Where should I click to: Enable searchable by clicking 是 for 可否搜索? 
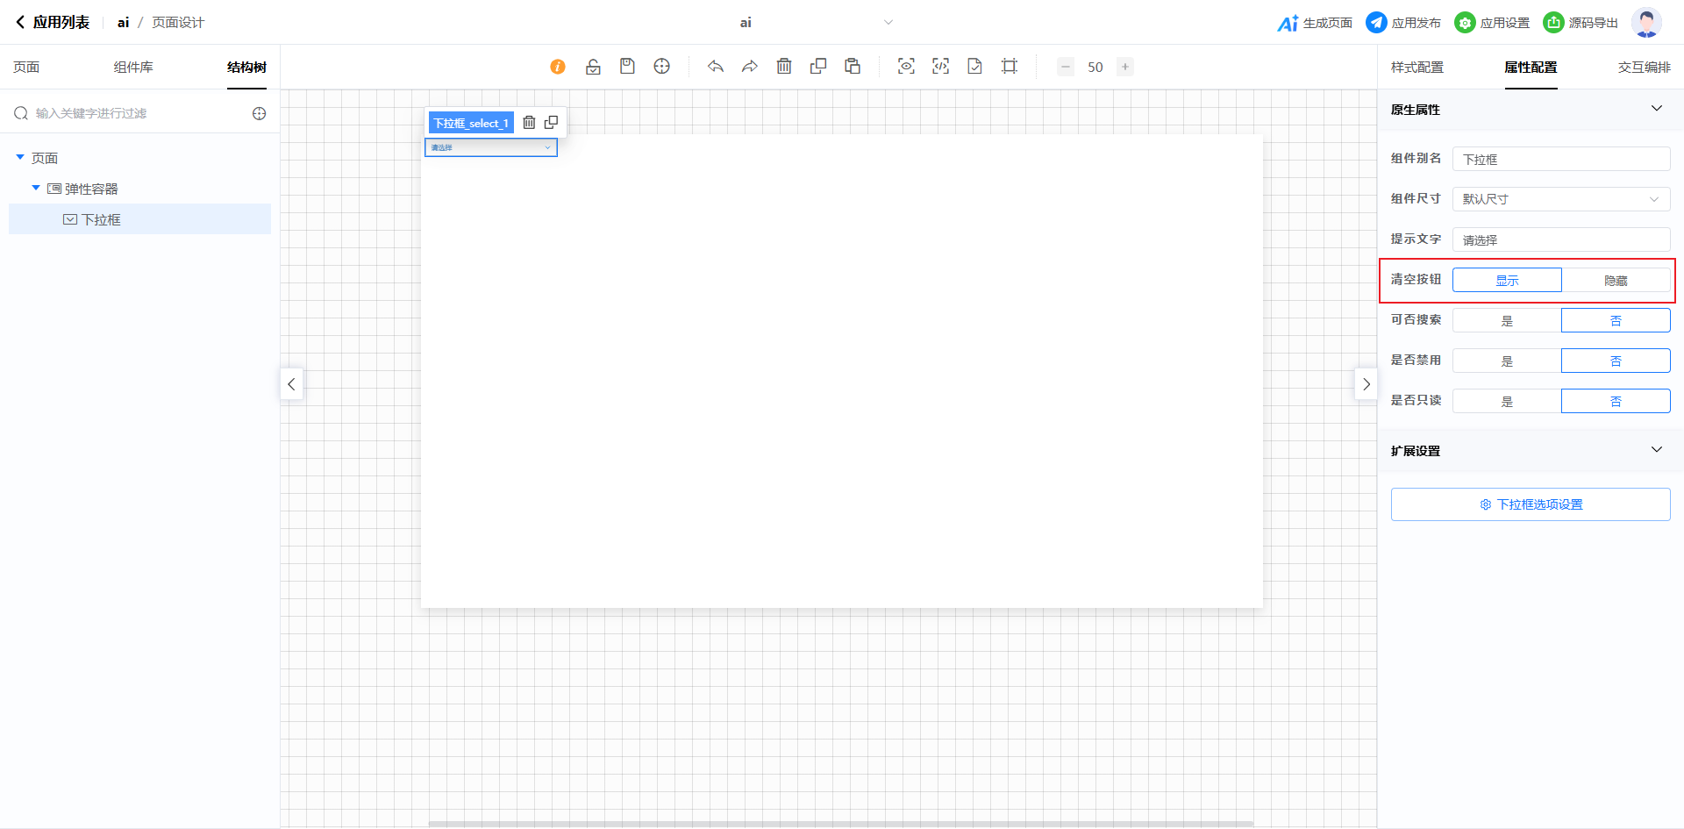pos(1507,320)
